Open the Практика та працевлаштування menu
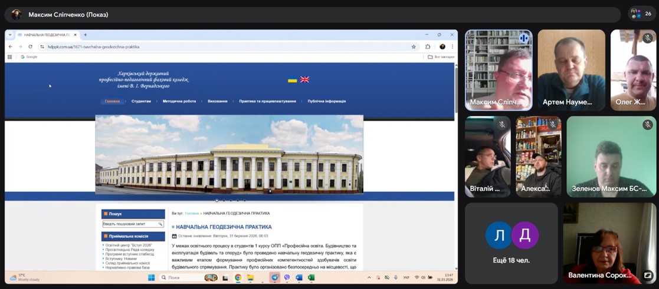659x289 pixels. tap(267, 101)
